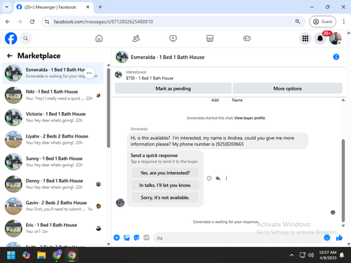
Task: Open site information icon in address bar
Action: coord(47,22)
